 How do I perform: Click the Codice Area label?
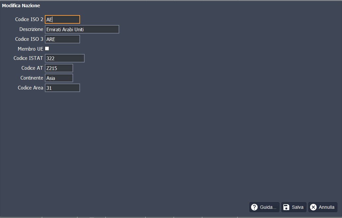(x=30, y=88)
